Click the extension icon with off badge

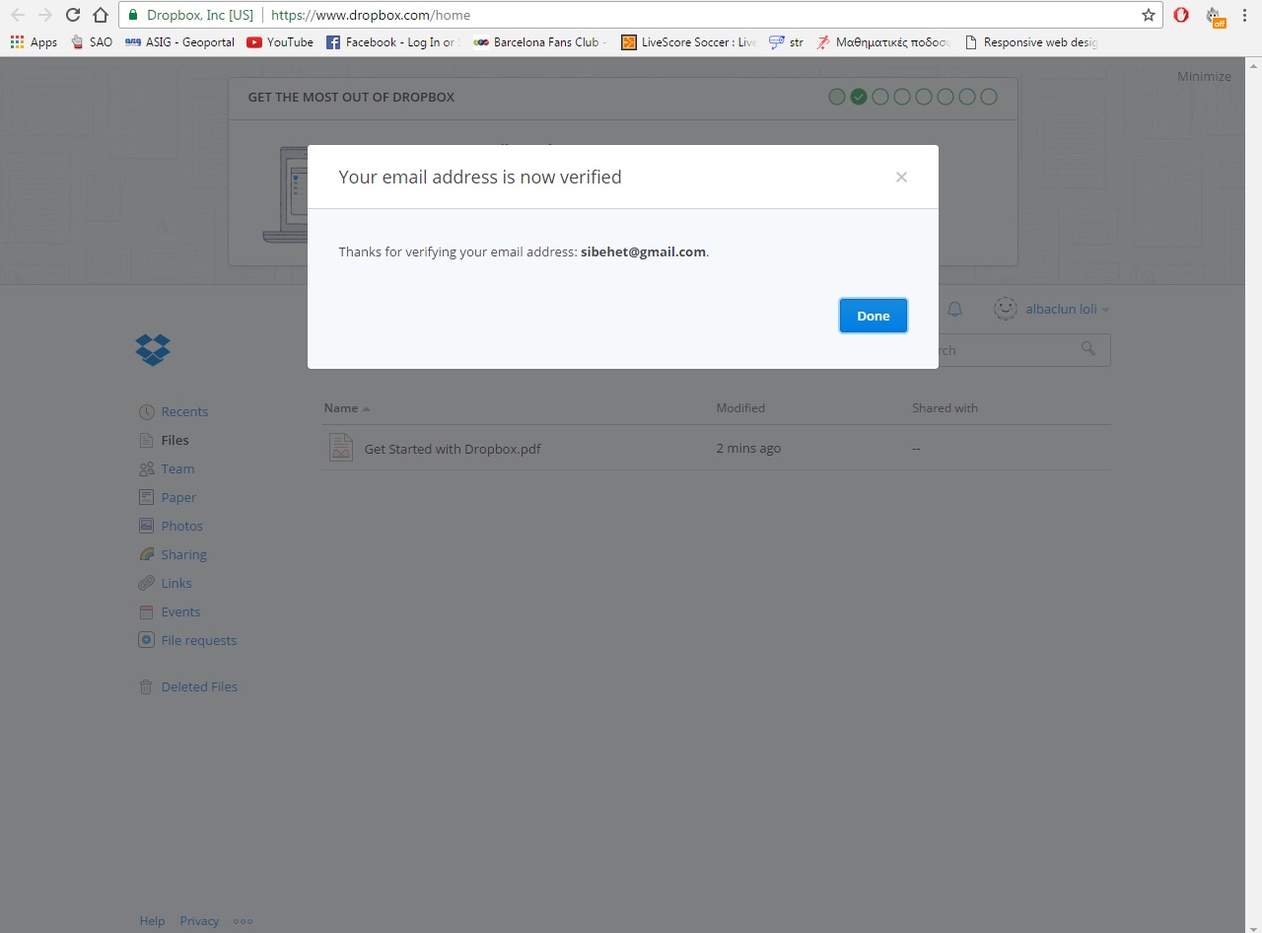1215,16
